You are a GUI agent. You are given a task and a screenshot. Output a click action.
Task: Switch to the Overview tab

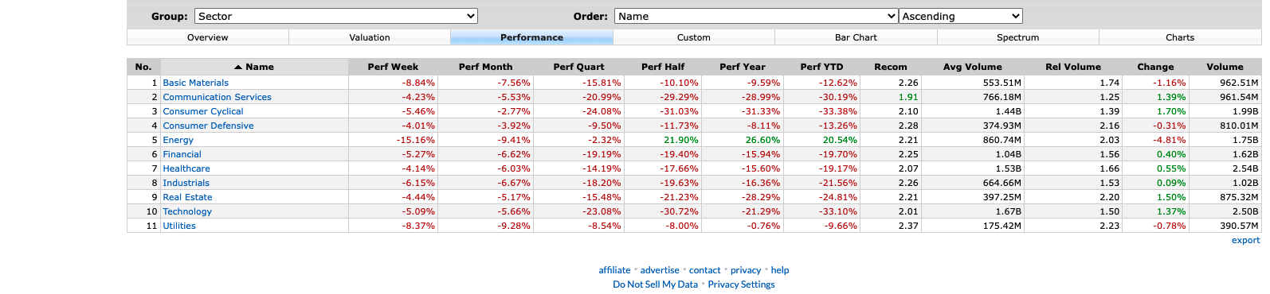[207, 37]
